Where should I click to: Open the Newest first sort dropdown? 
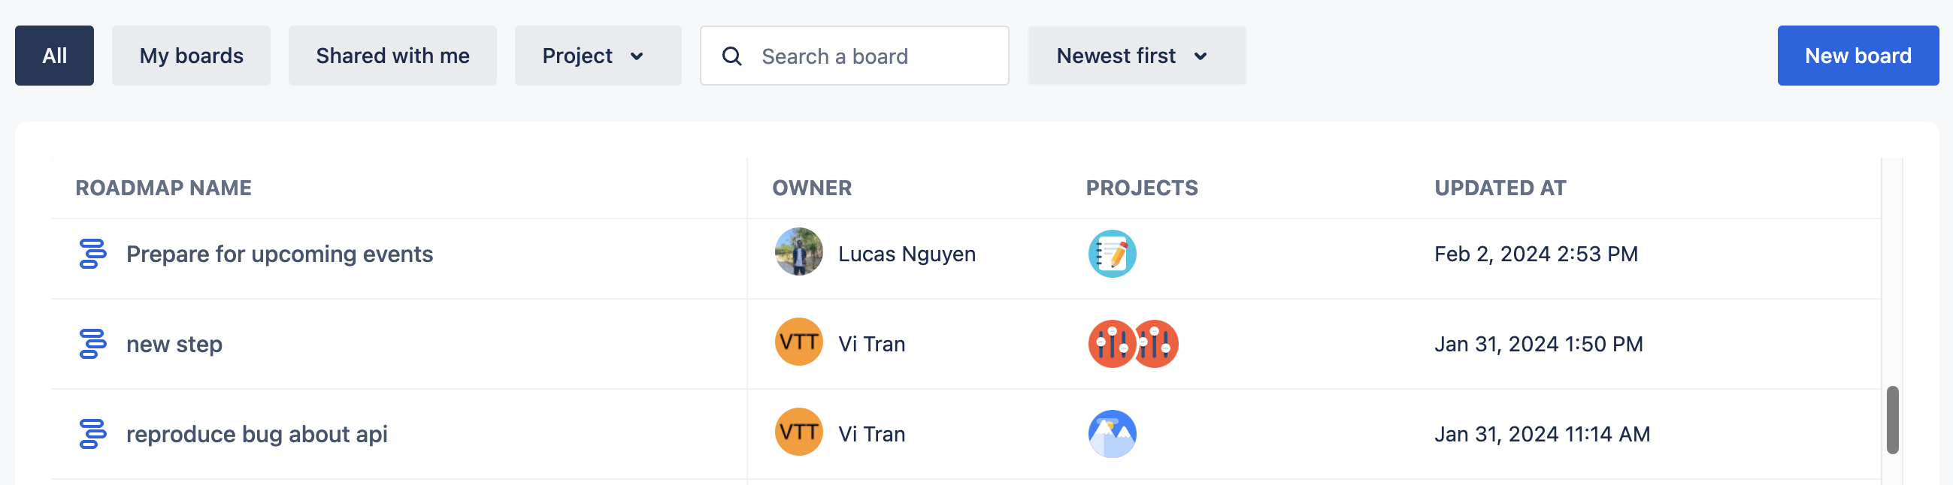pos(1136,56)
